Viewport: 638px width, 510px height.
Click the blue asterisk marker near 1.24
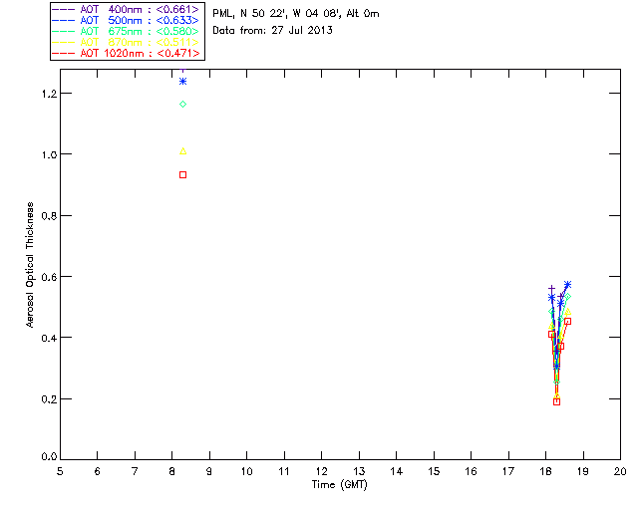(183, 81)
